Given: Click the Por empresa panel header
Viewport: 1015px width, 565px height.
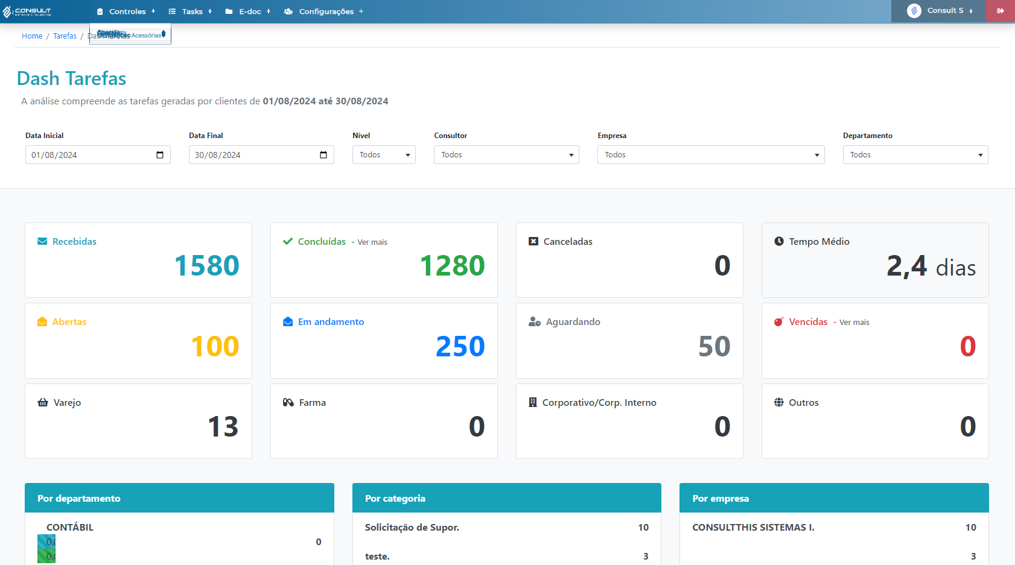Looking at the screenshot, I should point(834,498).
